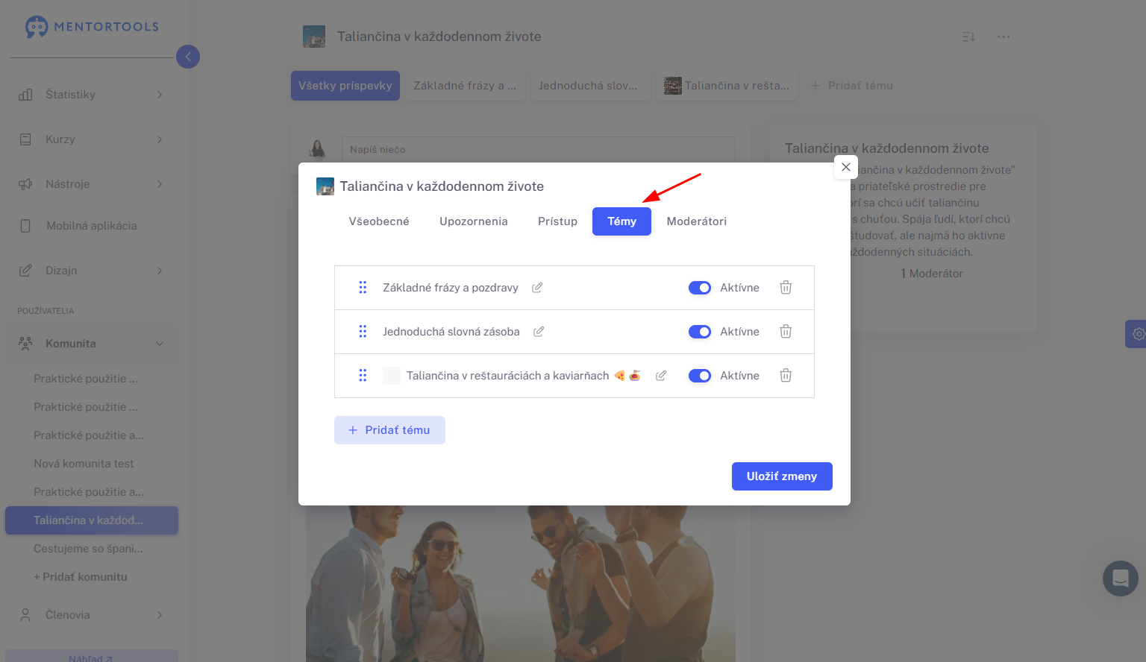Image resolution: width=1146 pixels, height=662 pixels.
Task: Toggle Aktívne switch for Základné frázy a pozdravy
Action: 700,288
